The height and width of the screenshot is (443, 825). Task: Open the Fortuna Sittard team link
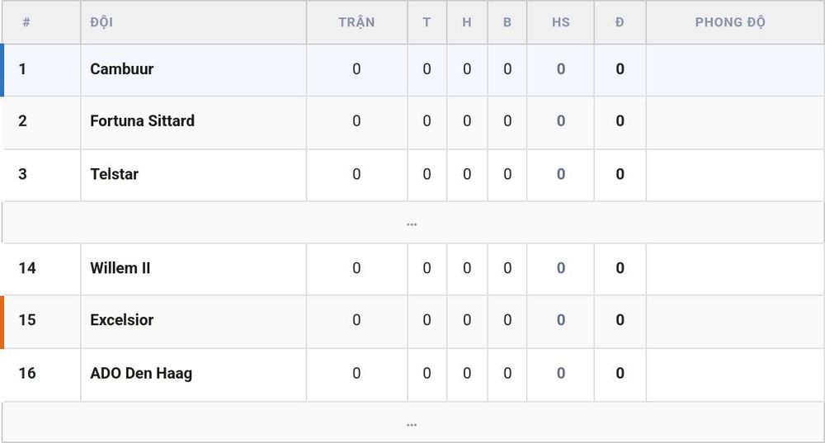[x=142, y=121]
